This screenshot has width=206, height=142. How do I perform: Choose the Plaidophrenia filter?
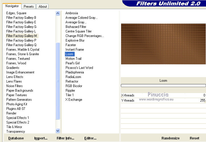[75, 72]
